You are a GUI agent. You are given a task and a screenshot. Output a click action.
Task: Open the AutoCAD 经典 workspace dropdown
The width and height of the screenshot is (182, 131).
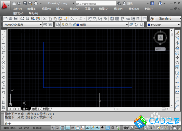click(x=23, y=25)
